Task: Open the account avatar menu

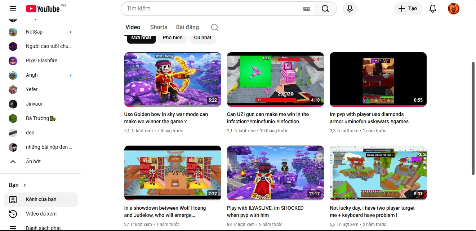Action: click(x=454, y=9)
